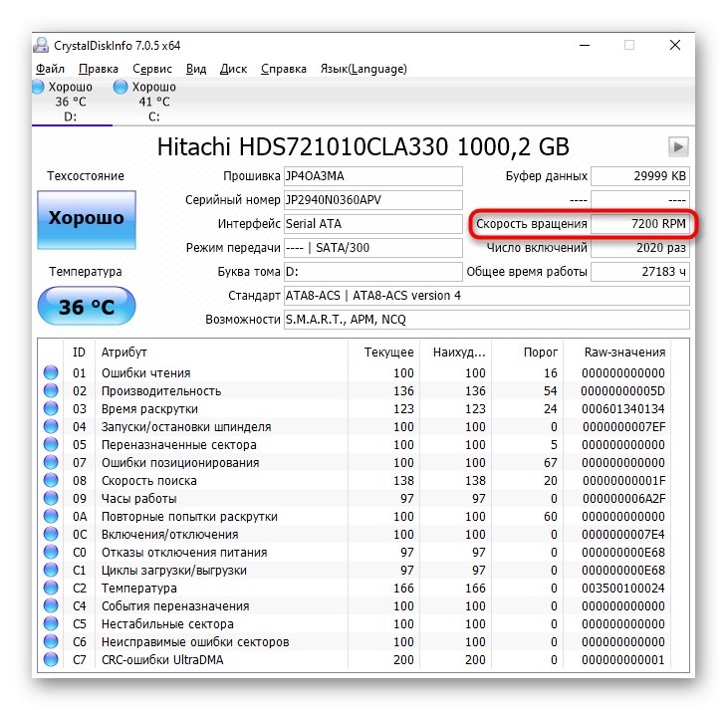Viewport: 727px width, 710px height.
Task: Click status orb for attribute 02 Производительность
Action: (x=51, y=390)
